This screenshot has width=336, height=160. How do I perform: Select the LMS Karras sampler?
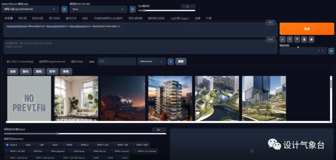coord(77,151)
